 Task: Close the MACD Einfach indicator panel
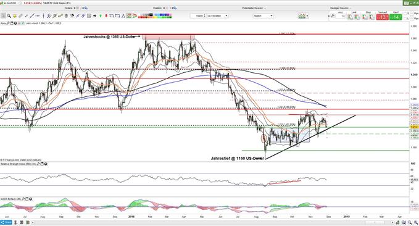point(31,199)
